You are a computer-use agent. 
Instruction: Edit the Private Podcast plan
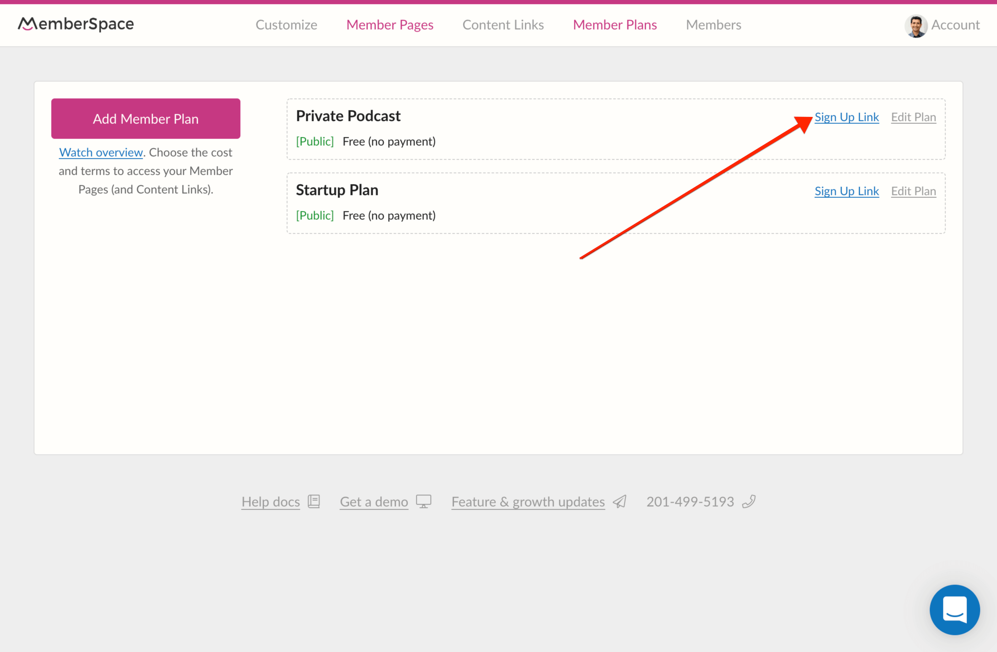click(913, 117)
